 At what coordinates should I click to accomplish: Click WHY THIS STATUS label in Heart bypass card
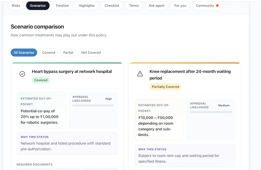click(35, 137)
